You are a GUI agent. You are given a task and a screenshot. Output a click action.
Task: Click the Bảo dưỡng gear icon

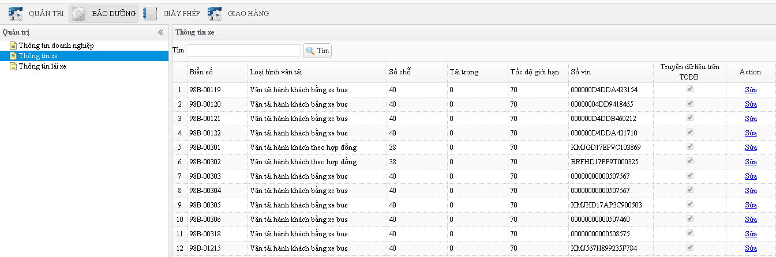coord(78,13)
